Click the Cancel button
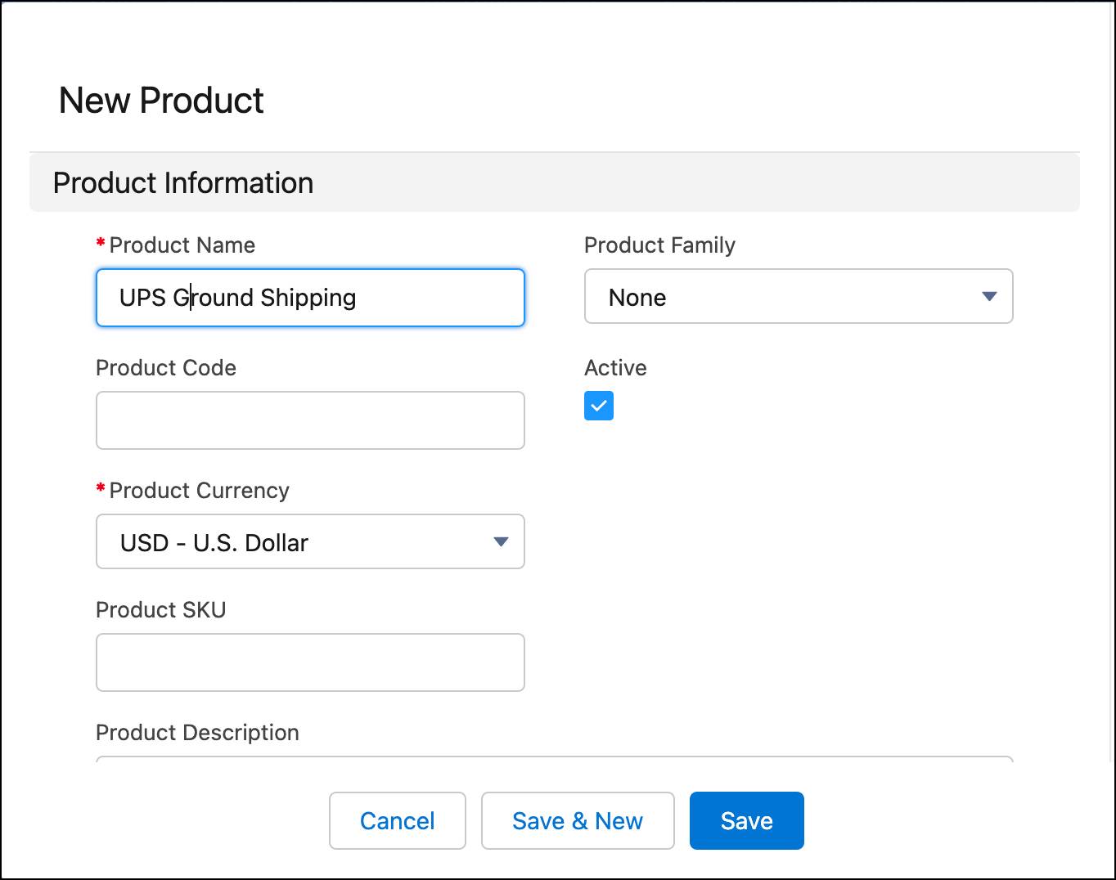 click(x=398, y=820)
